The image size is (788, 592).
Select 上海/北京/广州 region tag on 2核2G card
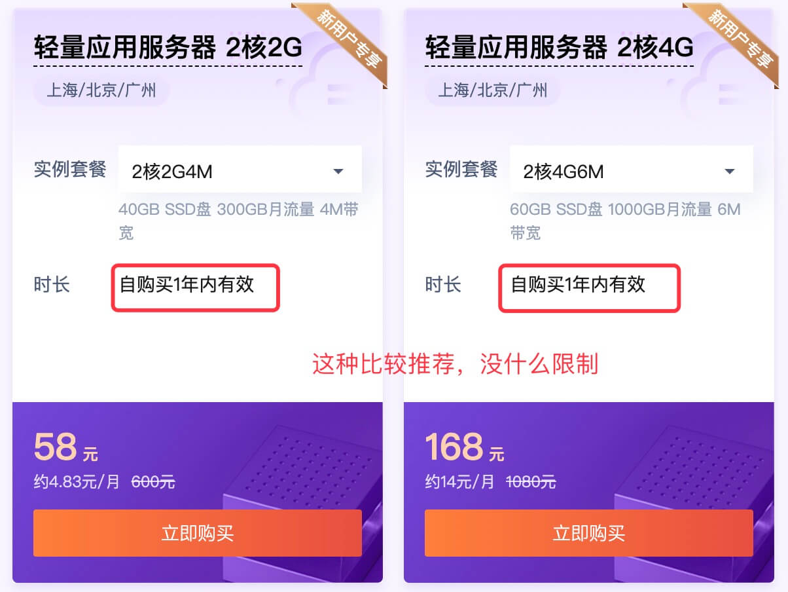101,90
